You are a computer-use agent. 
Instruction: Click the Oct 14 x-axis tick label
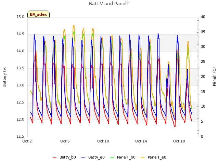[x=141, y=141]
